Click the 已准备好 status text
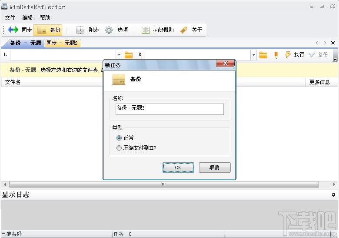The width and height of the screenshot is (339, 238). [x=12, y=234]
